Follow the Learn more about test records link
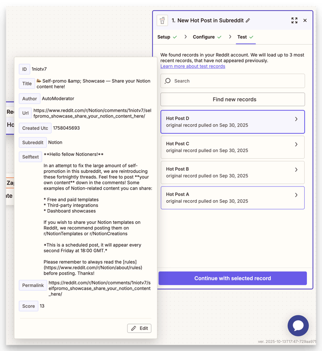Image resolution: width=322 pixels, height=351 pixels. pos(193,66)
